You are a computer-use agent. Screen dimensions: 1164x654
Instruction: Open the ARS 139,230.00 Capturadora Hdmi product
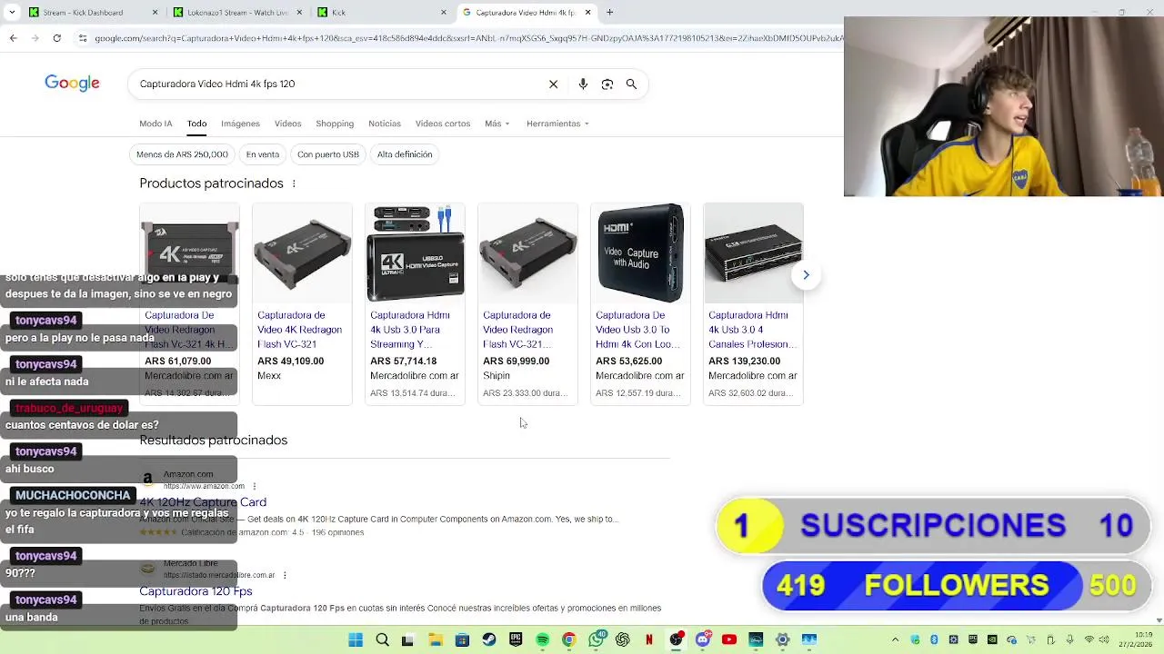tap(753, 304)
